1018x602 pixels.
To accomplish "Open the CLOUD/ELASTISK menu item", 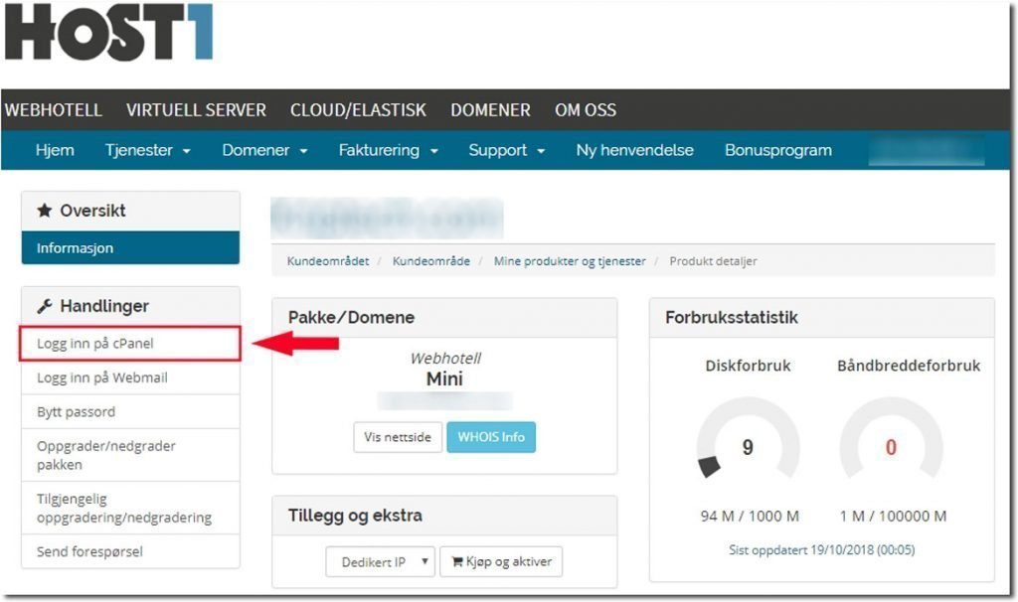I will tap(358, 110).
